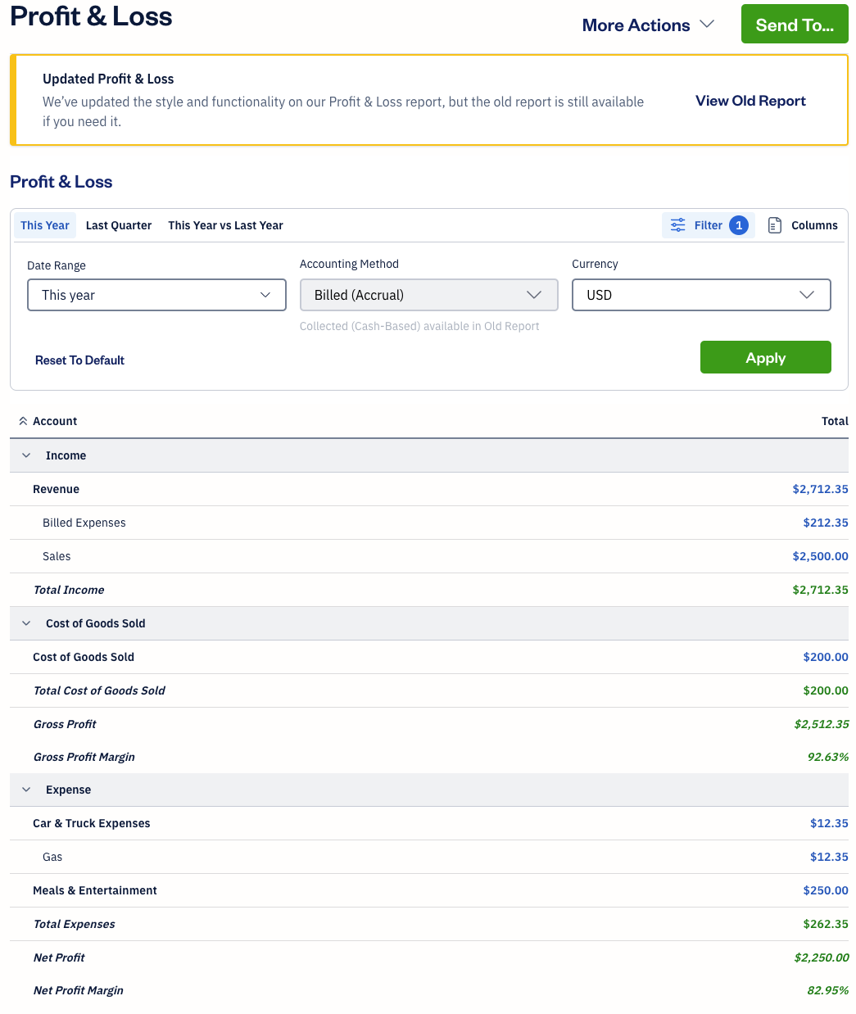
Task: Collapse the Expense section chevron
Action: click(26, 790)
